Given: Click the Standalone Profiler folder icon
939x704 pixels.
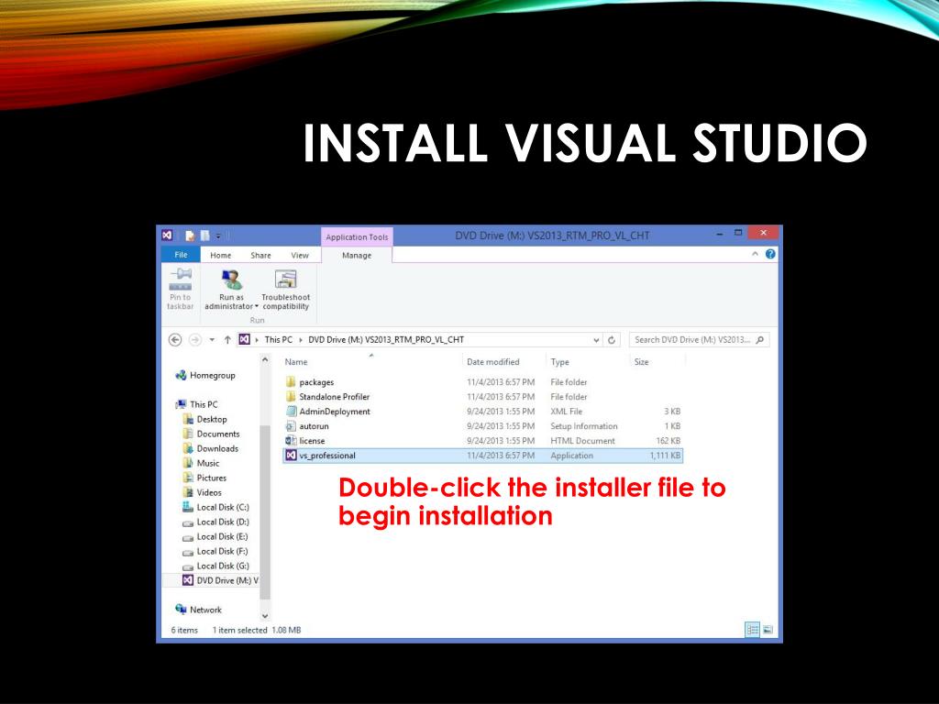Looking at the screenshot, I should (291, 397).
